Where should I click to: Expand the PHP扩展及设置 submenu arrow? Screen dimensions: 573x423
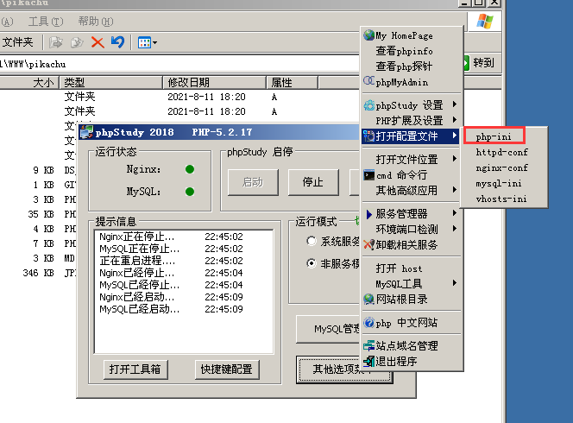pyautogui.click(x=454, y=119)
